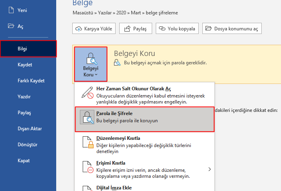281x191 pixels.
Task: Click 'Bu belgeyi açmak için parola gereklidir.' text
Action: tap(165, 63)
